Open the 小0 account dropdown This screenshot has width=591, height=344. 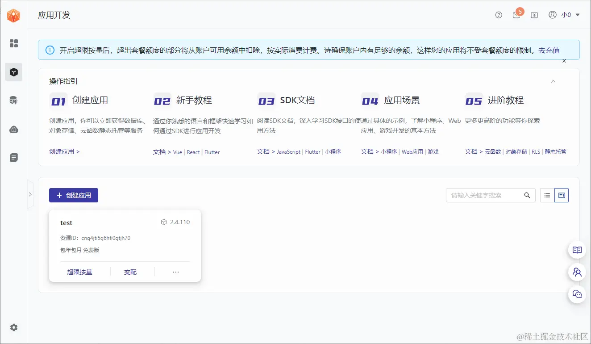(x=566, y=15)
